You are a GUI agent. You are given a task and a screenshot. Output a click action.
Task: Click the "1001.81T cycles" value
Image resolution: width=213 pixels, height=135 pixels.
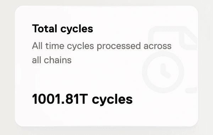(82, 99)
